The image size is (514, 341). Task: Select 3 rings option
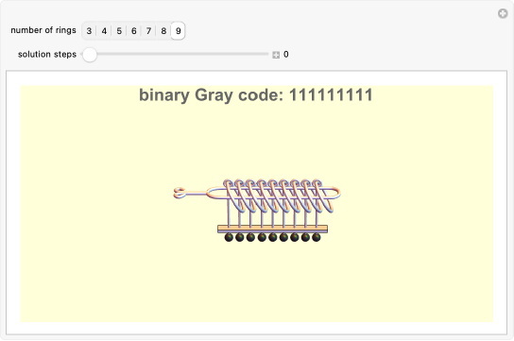point(89,31)
